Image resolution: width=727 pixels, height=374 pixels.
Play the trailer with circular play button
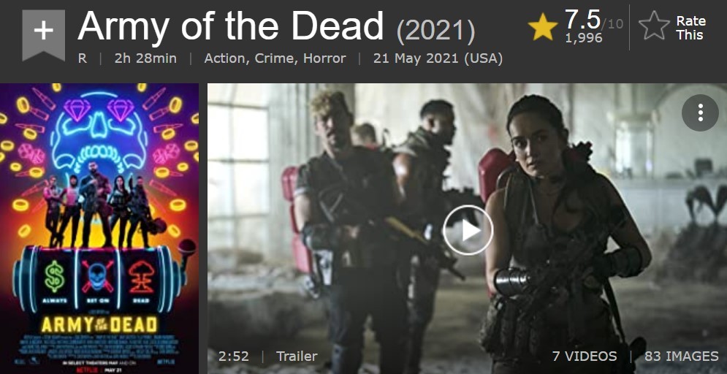pyautogui.click(x=468, y=230)
